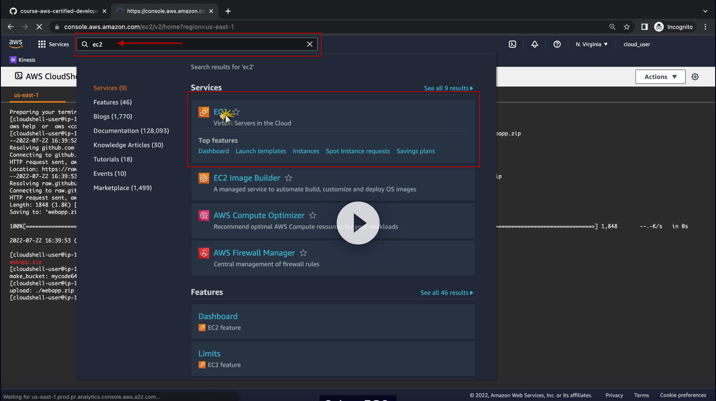
Task: Favorite the AWS Compute Optimizer service
Action: pyautogui.click(x=313, y=216)
